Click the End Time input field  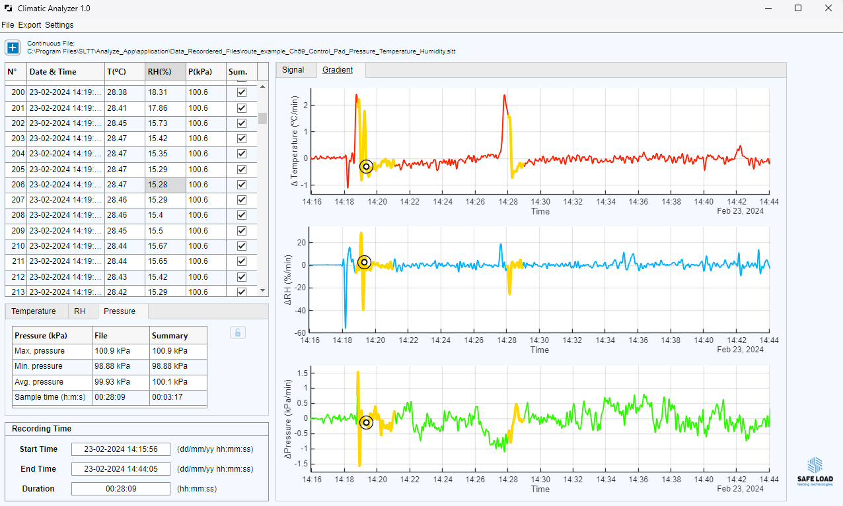(121, 469)
